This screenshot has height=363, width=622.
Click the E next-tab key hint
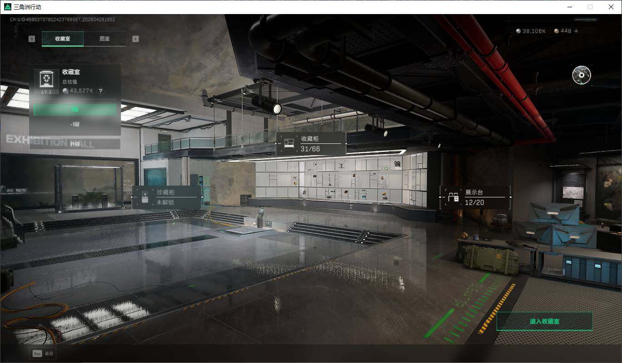135,39
